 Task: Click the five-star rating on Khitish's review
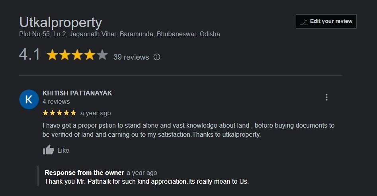point(59,113)
